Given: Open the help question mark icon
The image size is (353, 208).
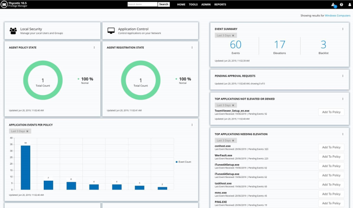Looking at the screenshot, I should coord(341,4).
